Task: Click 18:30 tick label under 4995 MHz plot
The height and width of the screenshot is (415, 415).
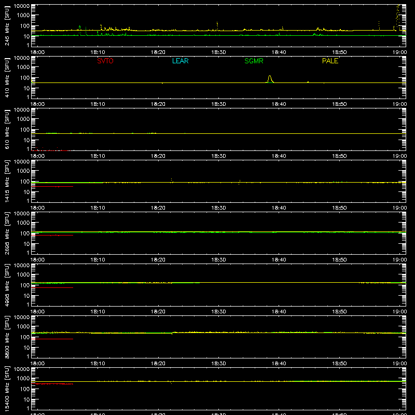Action: (218, 312)
